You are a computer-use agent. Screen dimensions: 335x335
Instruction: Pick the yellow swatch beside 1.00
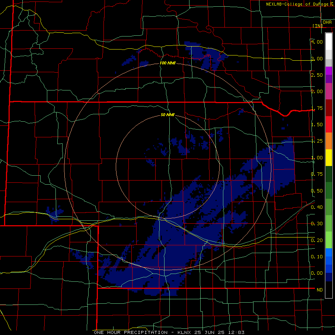pos(329,157)
